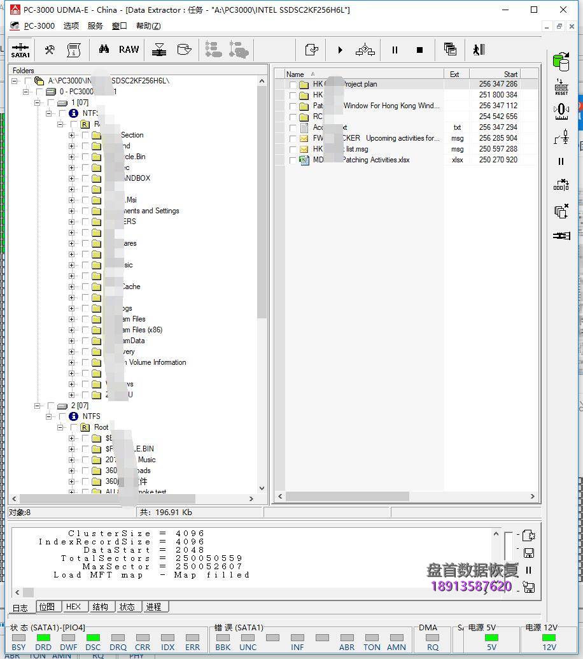Expand the Program Files (x86) folder
583x659 pixels.
(71, 330)
